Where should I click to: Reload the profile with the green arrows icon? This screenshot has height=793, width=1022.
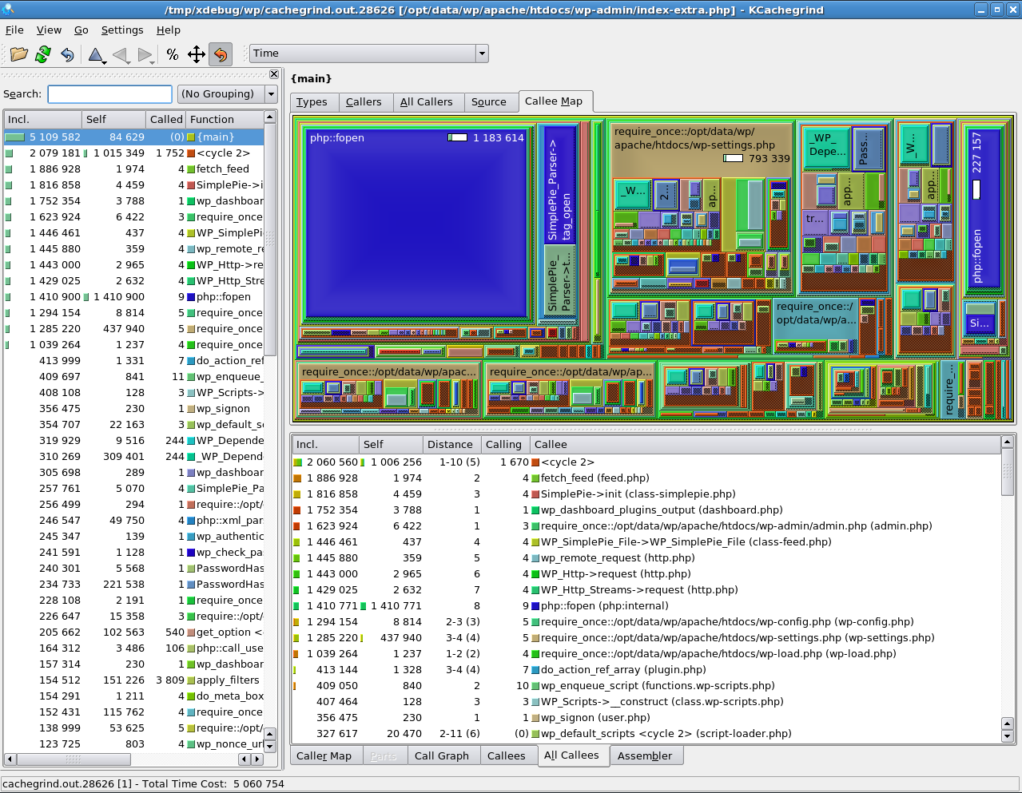tap(43, 54)
